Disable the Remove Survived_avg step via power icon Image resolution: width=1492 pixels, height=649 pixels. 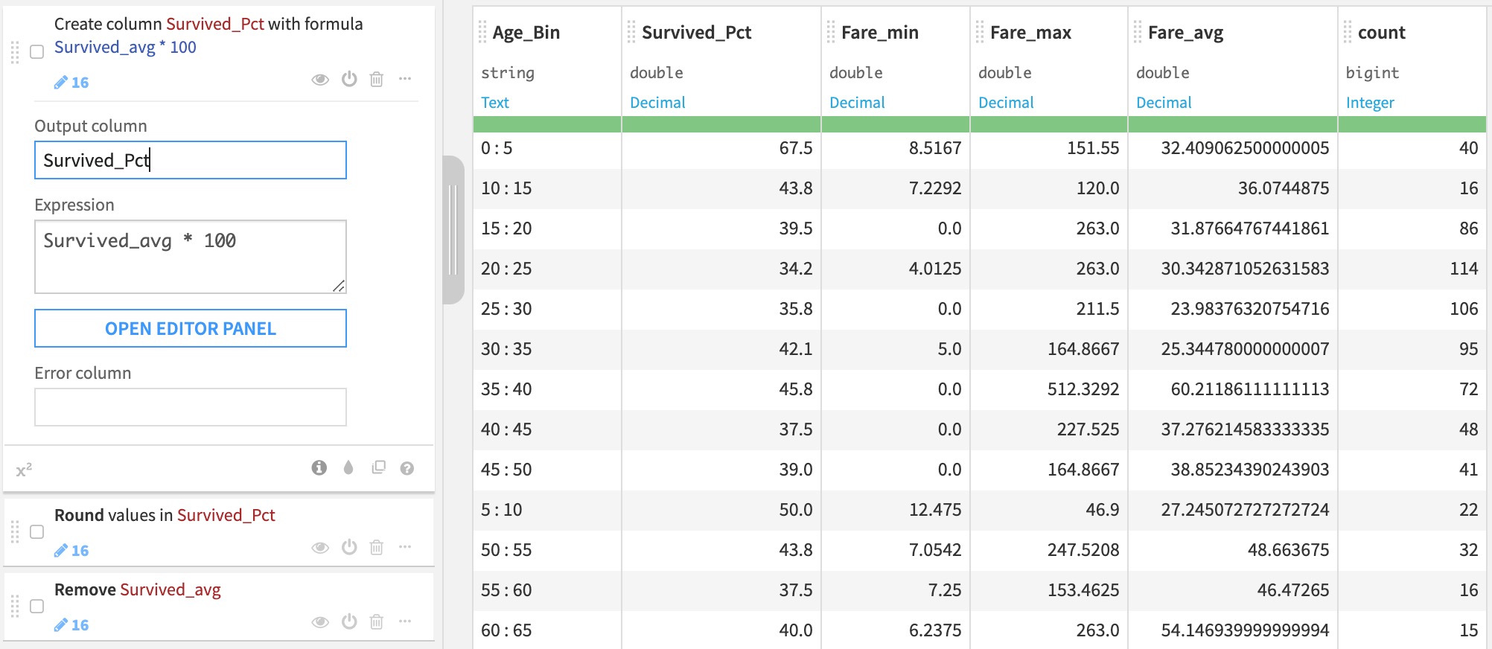pos(349,622)
